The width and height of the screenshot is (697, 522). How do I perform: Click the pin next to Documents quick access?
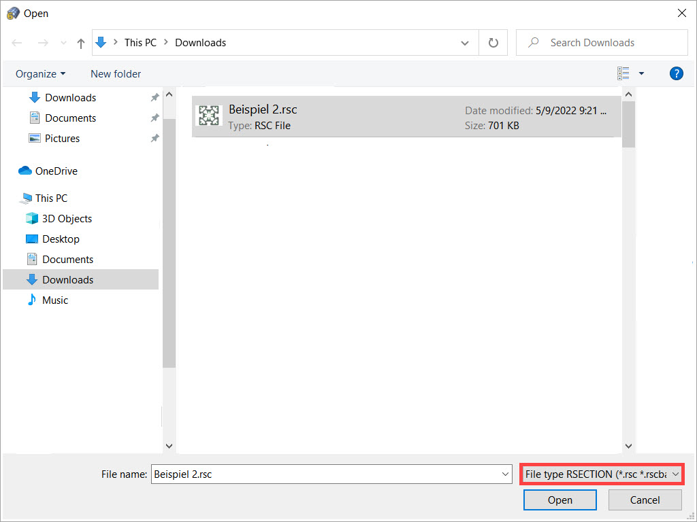point(155,118)
